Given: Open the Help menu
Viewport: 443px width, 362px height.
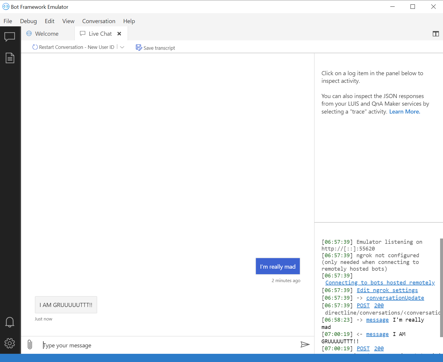Looking at the screenshot, I should click(x=129, y=21).
